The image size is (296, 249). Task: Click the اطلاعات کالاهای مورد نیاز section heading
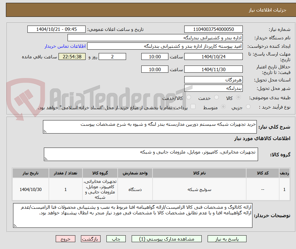tap(262, 139)
